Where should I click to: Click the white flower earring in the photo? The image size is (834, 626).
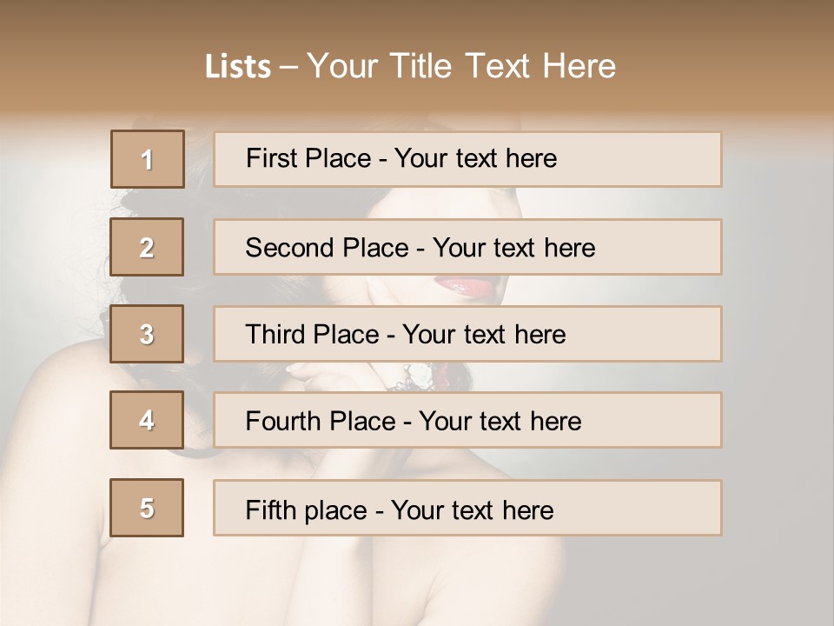coord(420,375)
